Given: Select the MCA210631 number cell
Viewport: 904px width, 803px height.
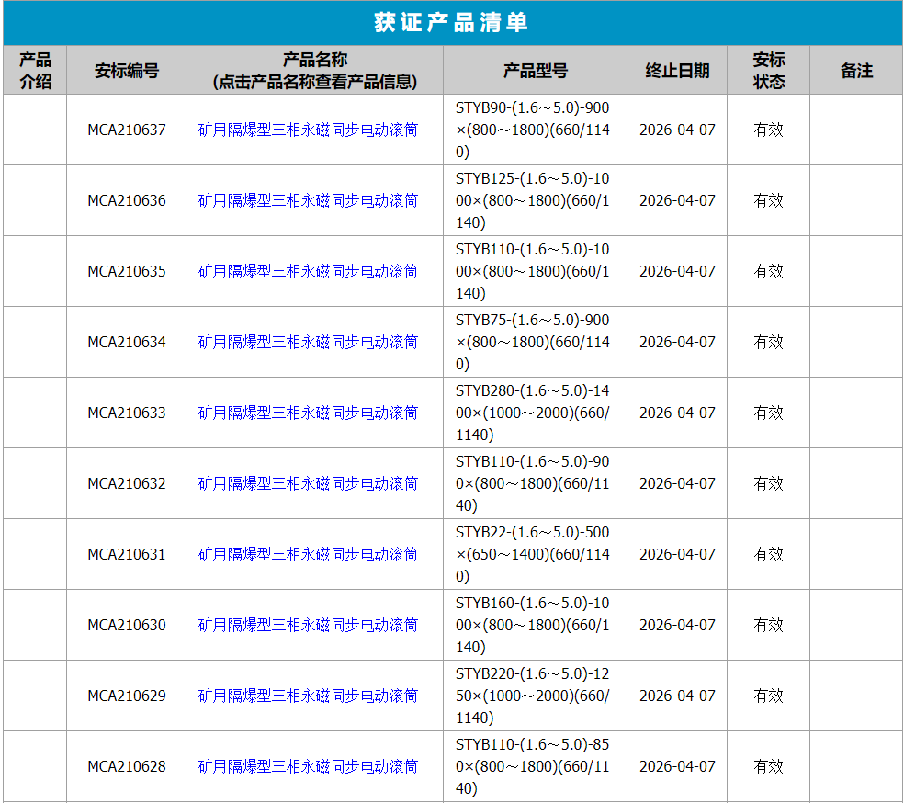Looking at the screenshot, I should click(x=126, y=554).
